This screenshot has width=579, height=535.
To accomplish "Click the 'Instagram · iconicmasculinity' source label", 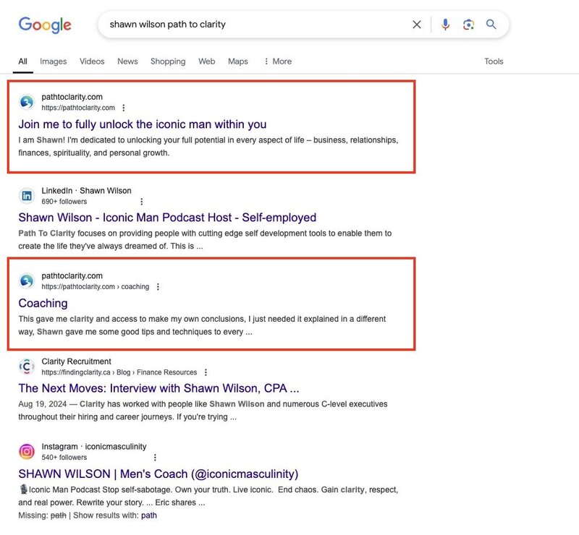I will [94, 447].
